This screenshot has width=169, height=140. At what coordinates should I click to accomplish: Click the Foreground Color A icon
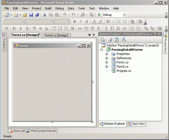pos(94,22)
